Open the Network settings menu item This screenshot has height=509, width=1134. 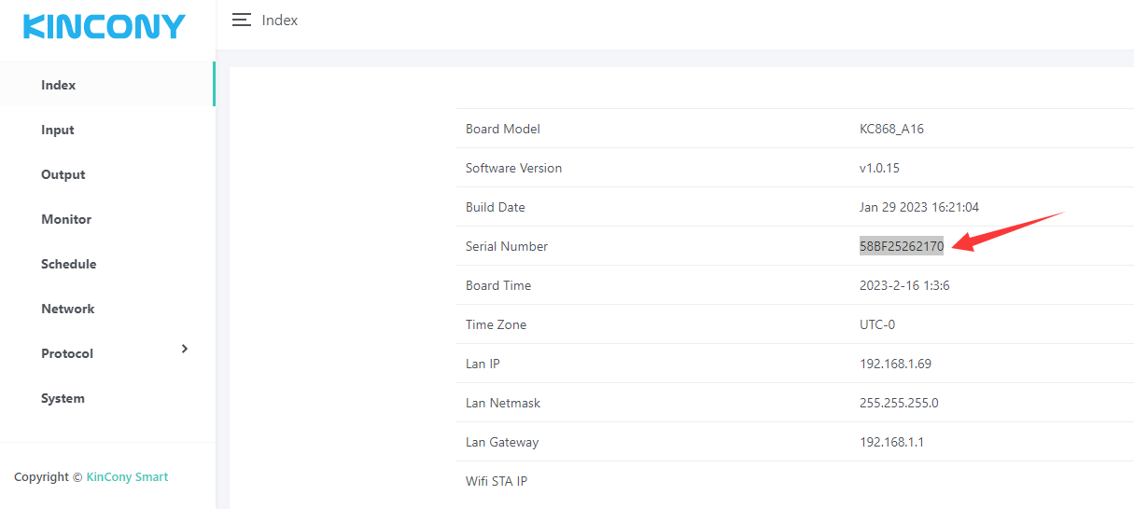point(68,309)
